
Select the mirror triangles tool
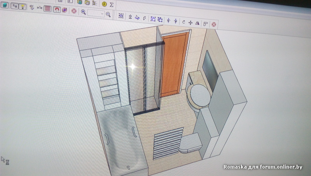point(197,23)
